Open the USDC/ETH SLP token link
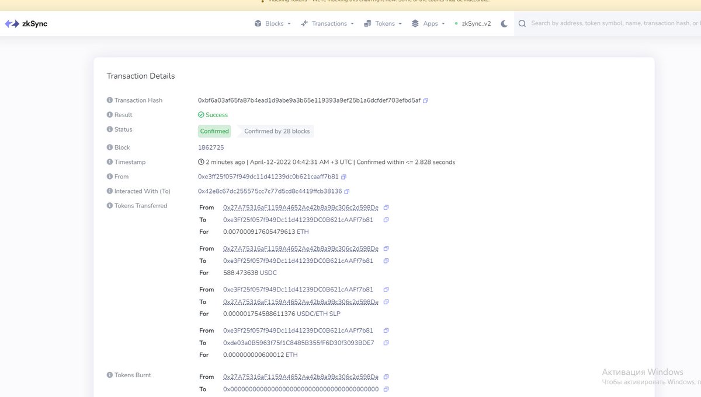 (318, 314)
